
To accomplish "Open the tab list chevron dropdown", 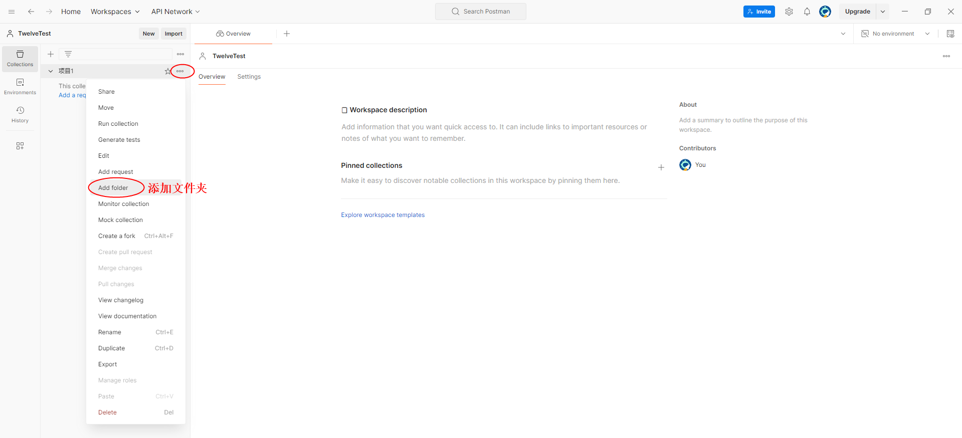I will click(843, 34).
